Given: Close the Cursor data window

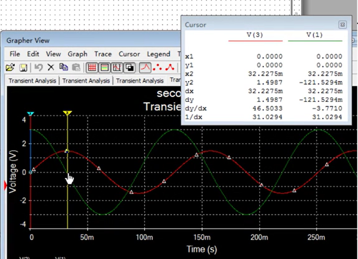Looking at the screenshot, I should [x=342, y=25].
